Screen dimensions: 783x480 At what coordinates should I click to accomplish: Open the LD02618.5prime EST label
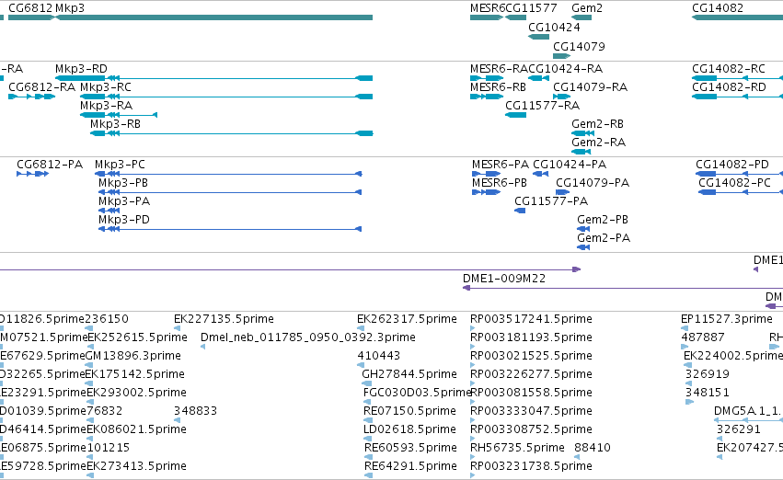coord(410,430)
